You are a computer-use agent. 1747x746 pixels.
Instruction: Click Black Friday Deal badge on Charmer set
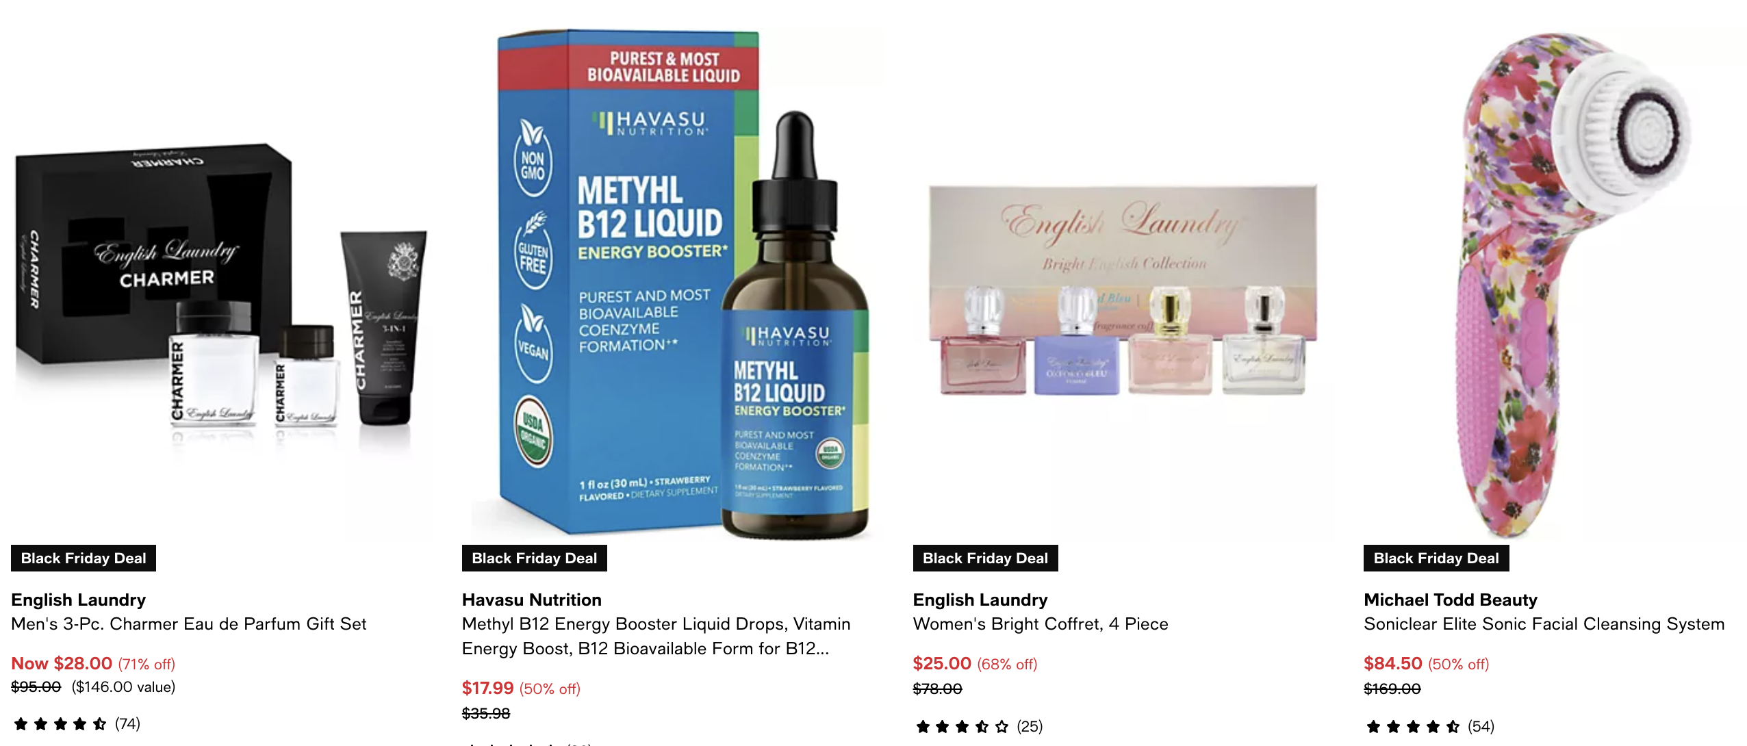tap(84, 558)
